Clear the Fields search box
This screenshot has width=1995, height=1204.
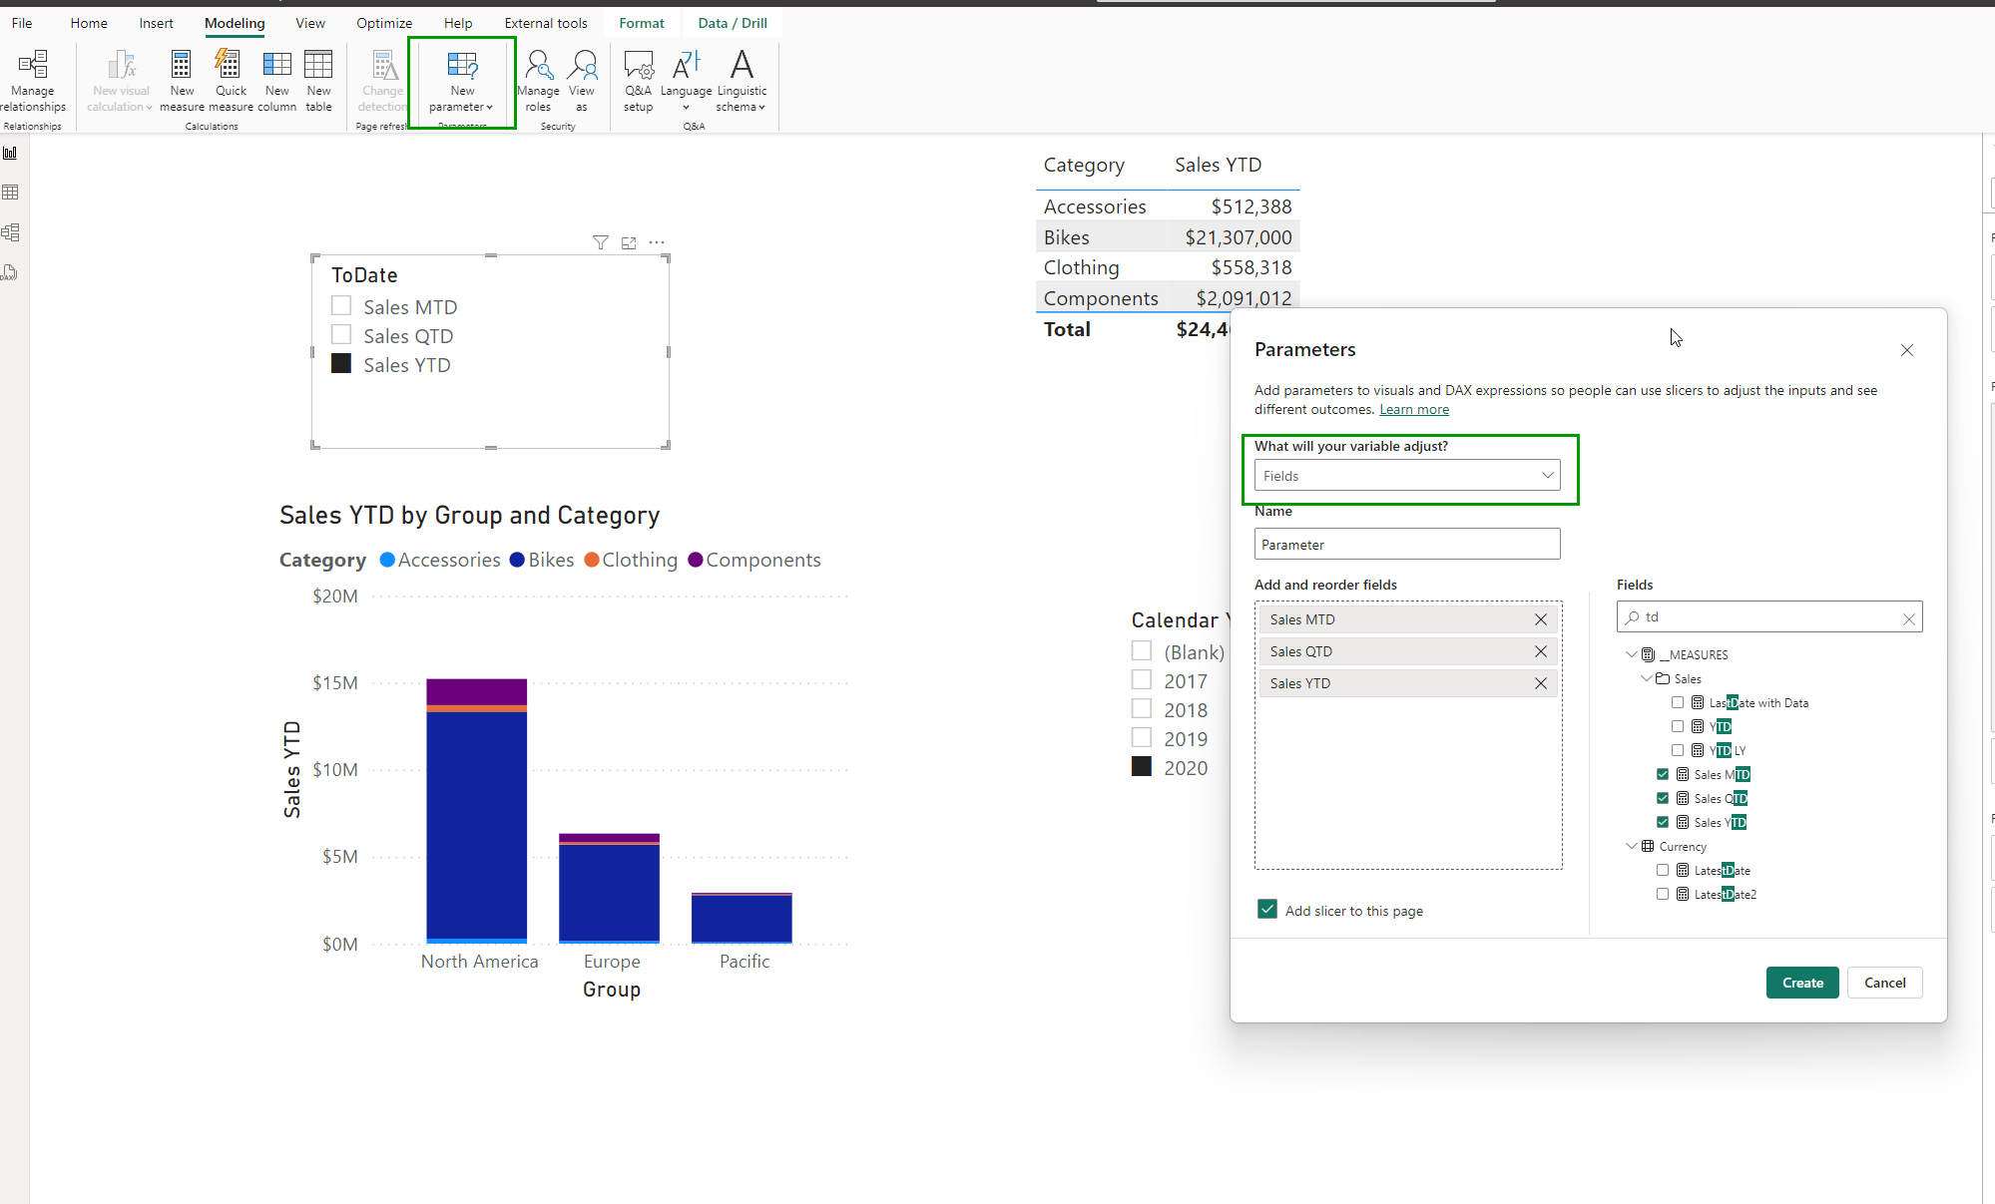(1909, 618)
